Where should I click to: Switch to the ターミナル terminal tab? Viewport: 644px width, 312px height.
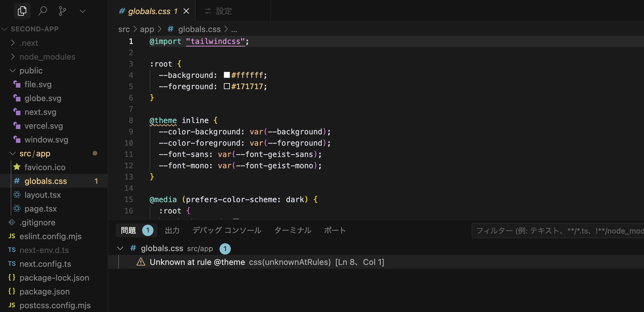293,230
